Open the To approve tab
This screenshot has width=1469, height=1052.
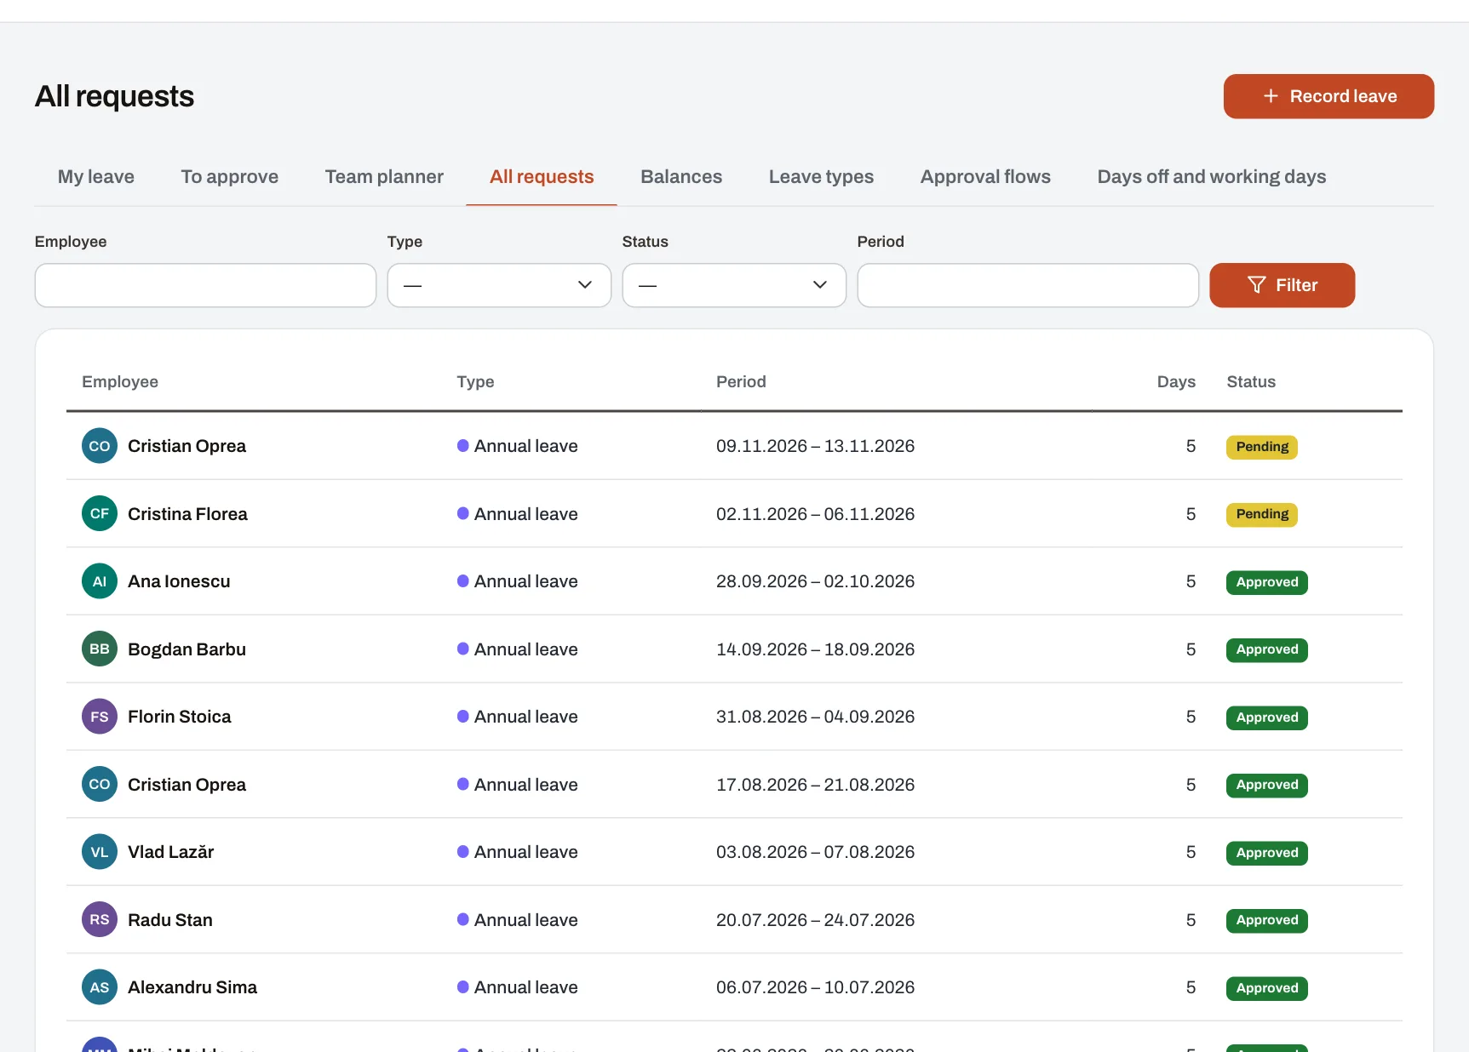pos(230,176)
